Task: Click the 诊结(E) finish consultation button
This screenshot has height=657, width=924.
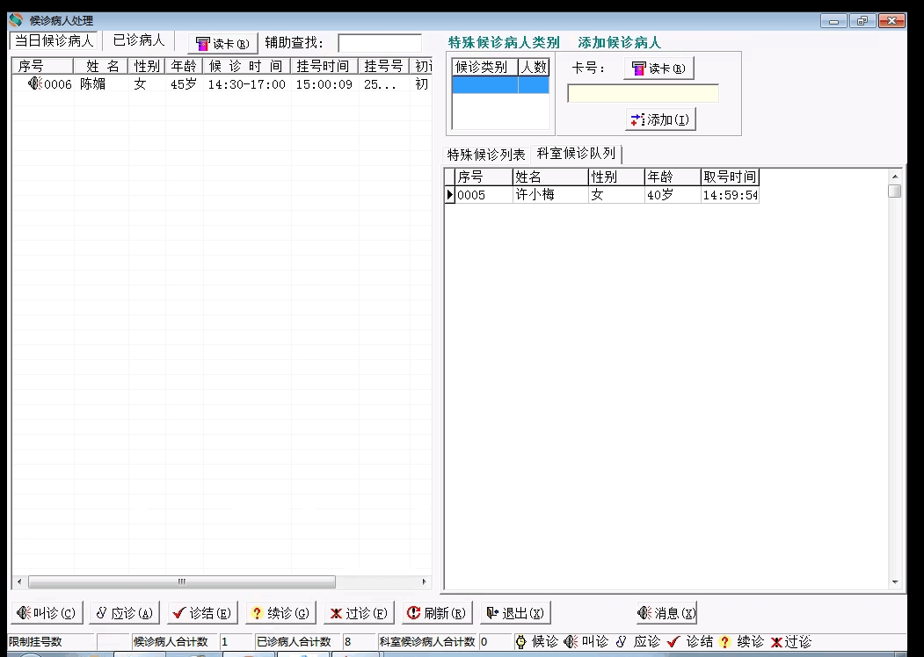Action: [202, 613]
